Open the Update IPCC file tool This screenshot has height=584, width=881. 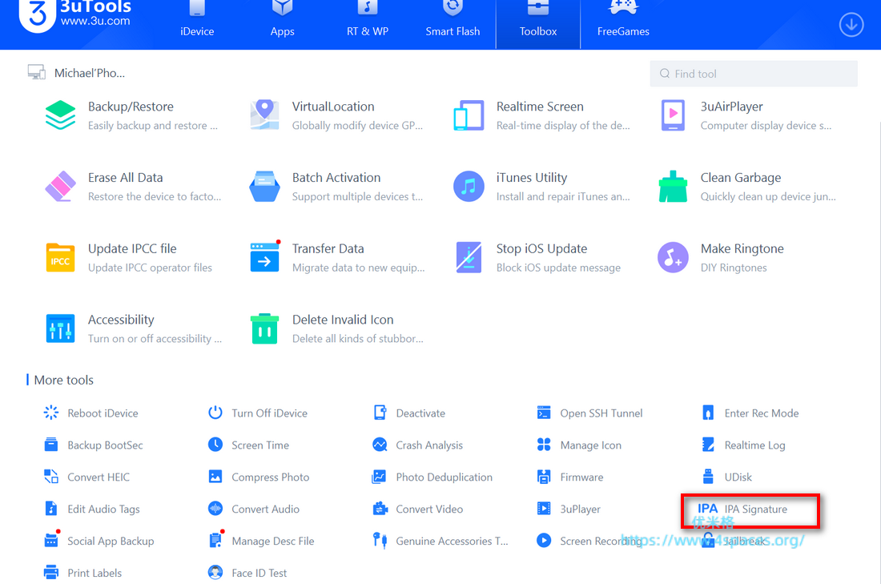(x=60, y=257)
